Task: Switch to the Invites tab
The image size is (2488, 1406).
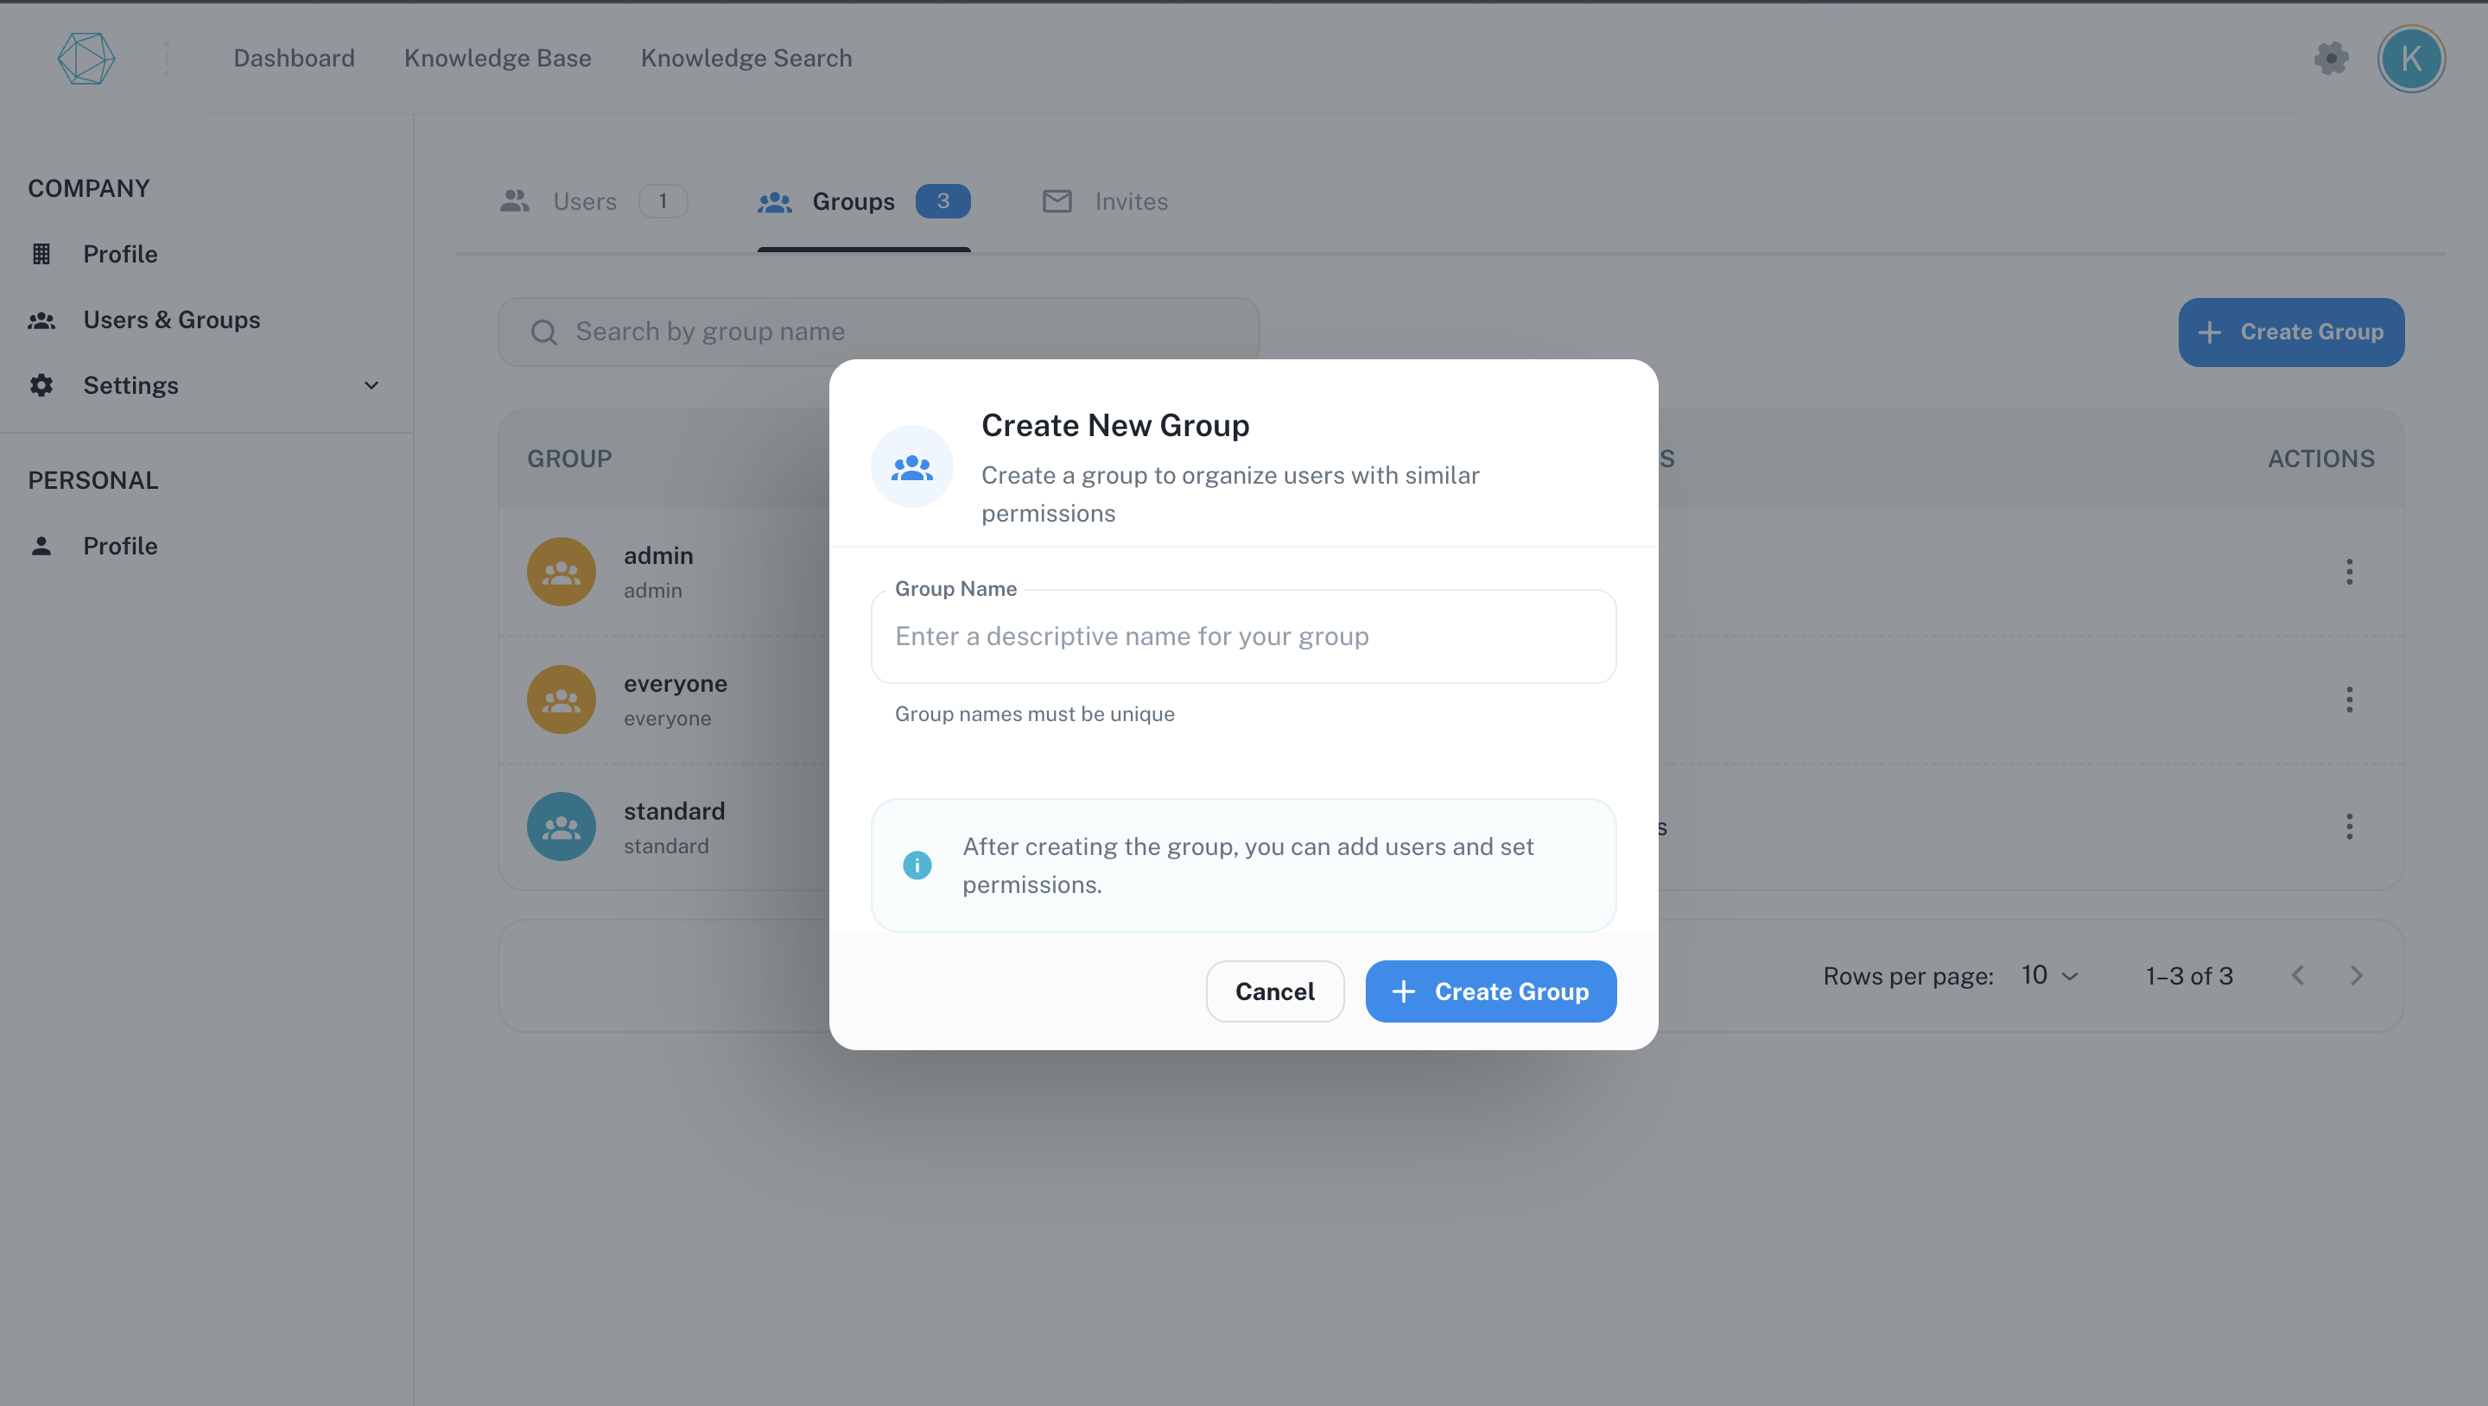Action: pos(1130,201)
